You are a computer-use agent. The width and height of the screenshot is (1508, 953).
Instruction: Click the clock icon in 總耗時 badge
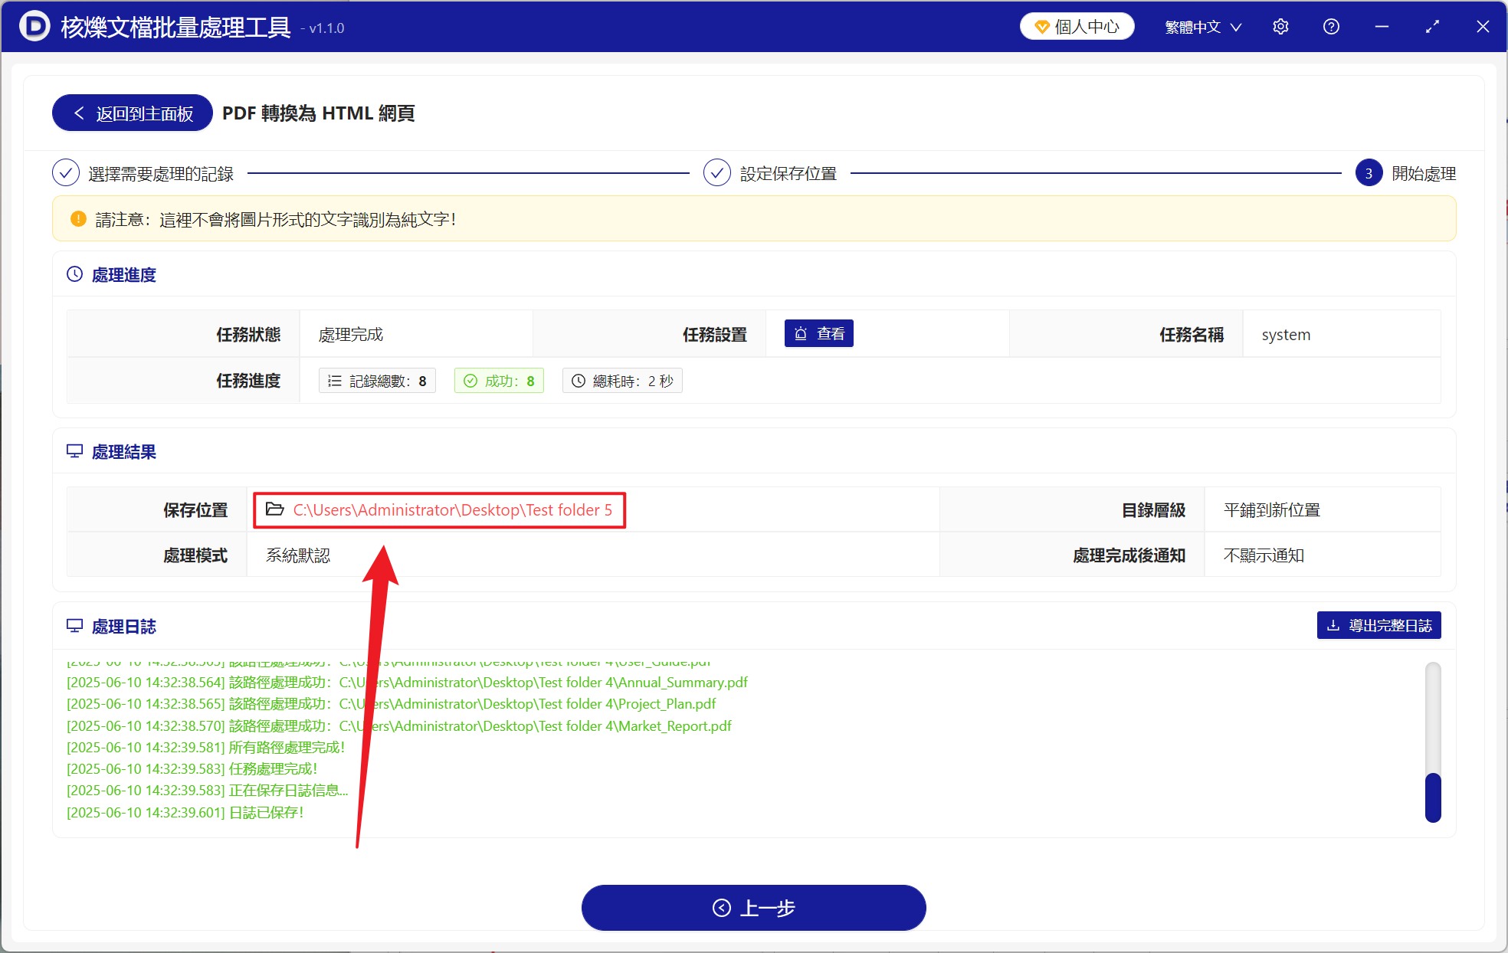pyautogui.click(x=579, y=380)
